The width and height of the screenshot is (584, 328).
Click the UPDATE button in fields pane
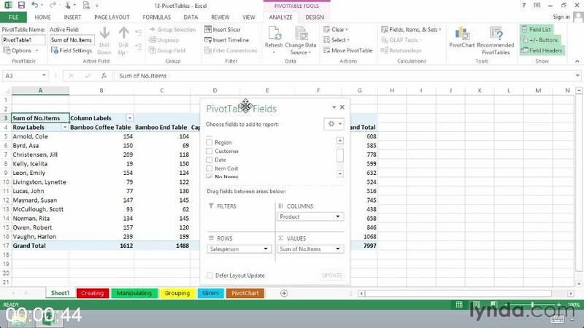pos(332,276)
